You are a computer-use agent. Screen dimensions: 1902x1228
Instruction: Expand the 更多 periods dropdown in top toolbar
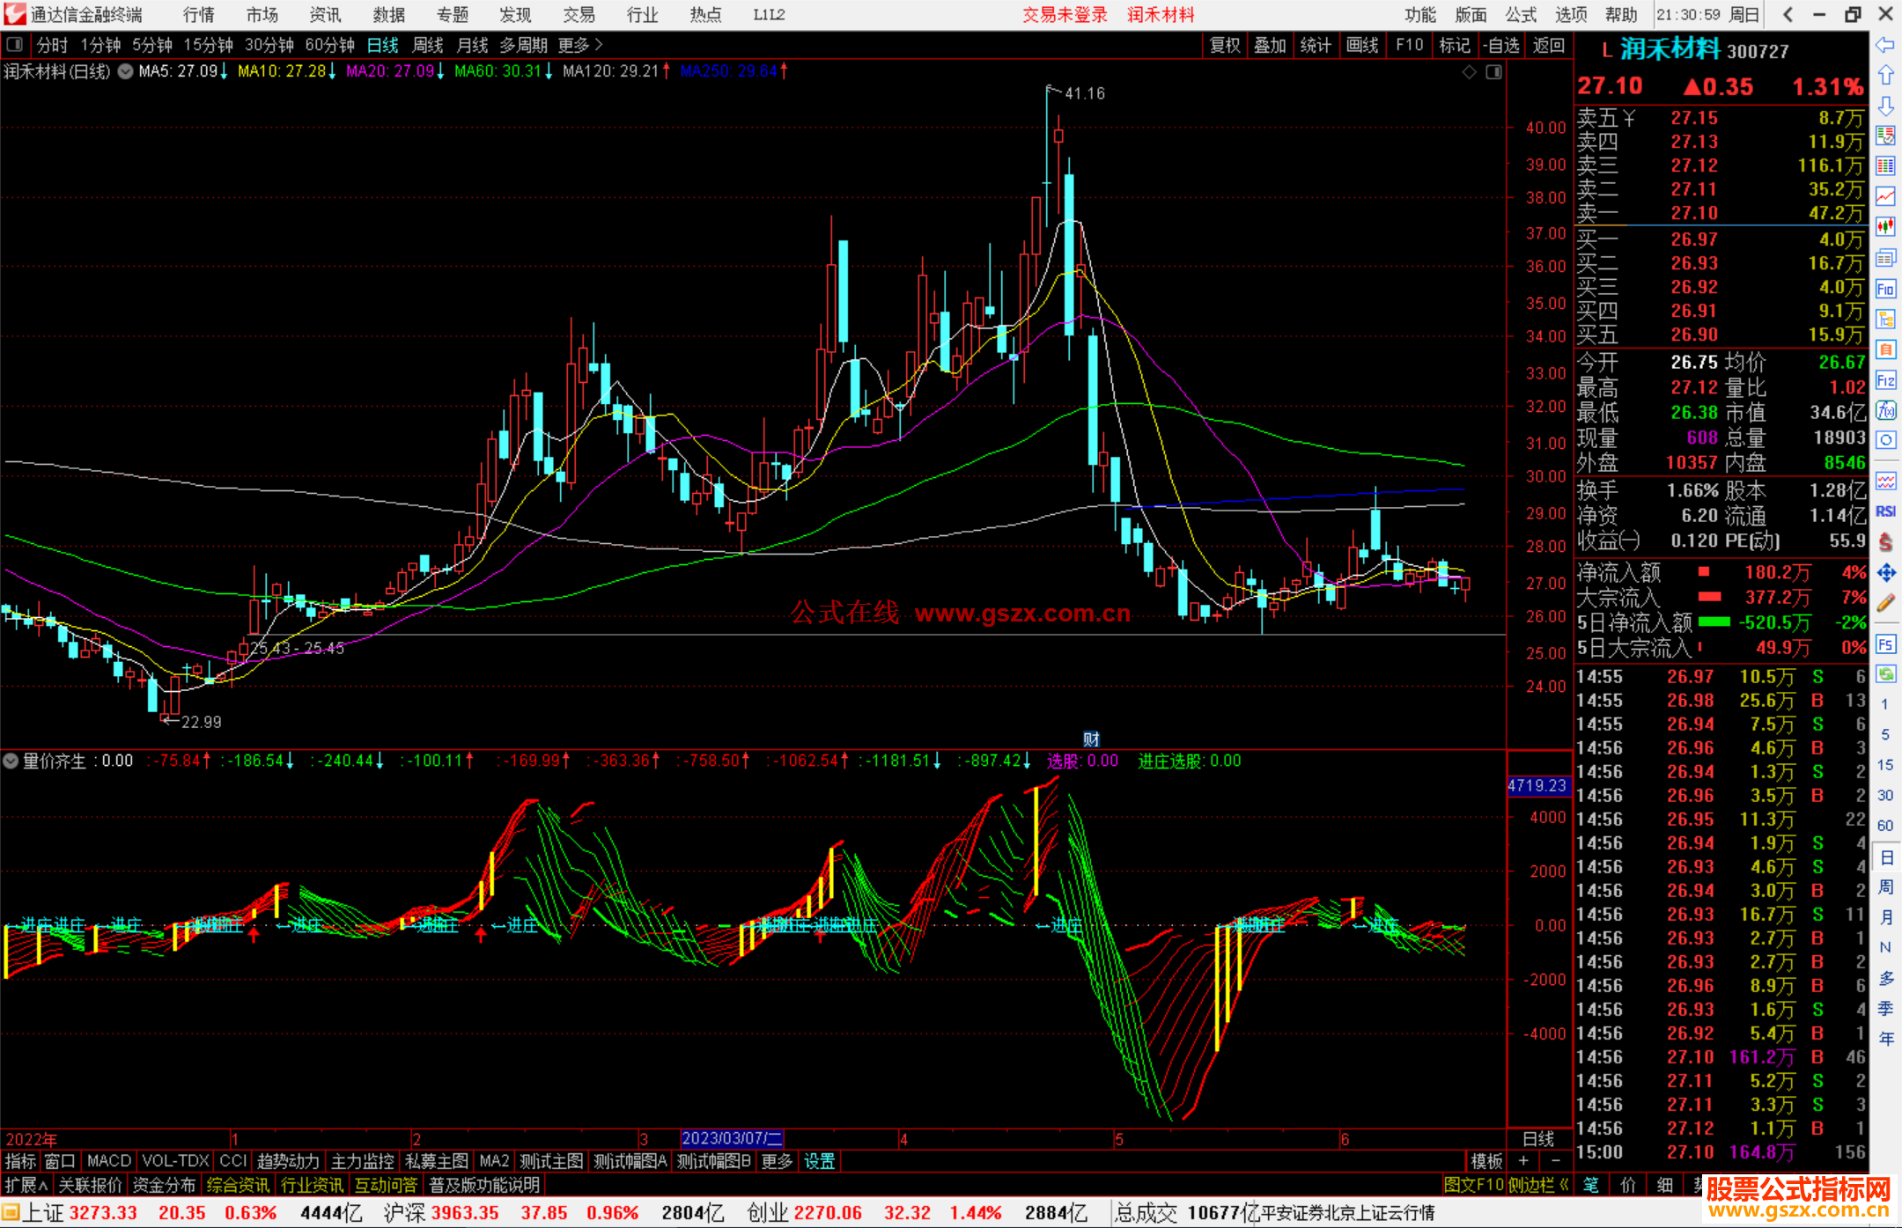[580, 45]
